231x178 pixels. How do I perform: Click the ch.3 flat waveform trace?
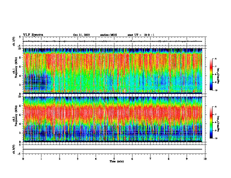[x=113, y=149]
